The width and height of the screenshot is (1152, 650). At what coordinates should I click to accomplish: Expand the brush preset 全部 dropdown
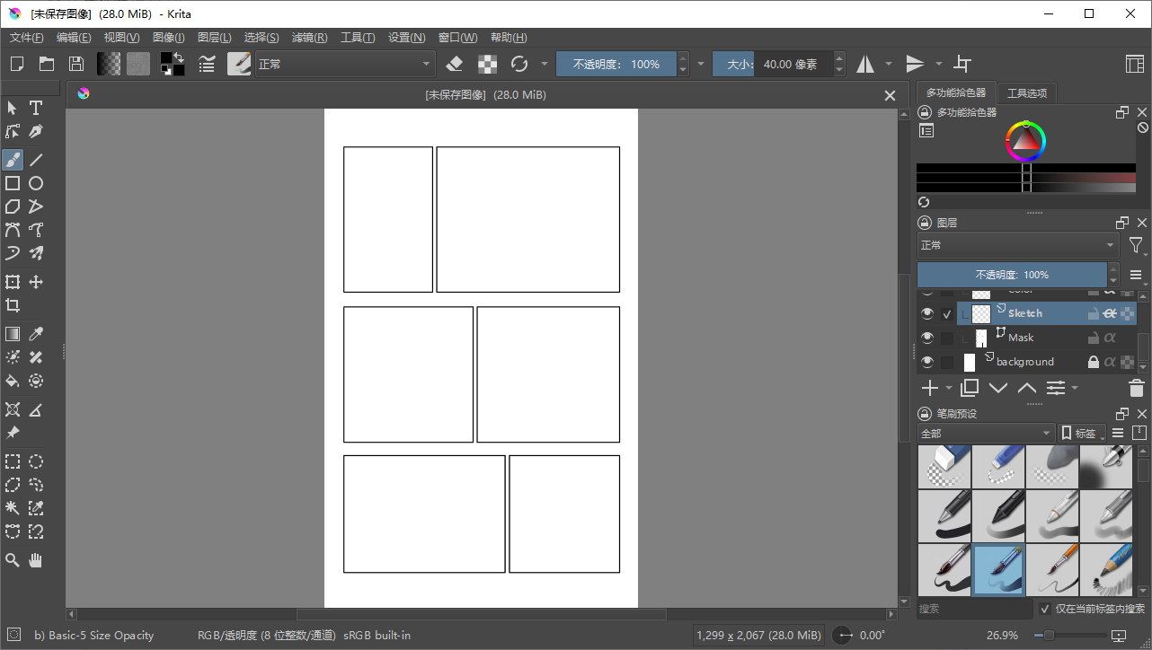986,432
